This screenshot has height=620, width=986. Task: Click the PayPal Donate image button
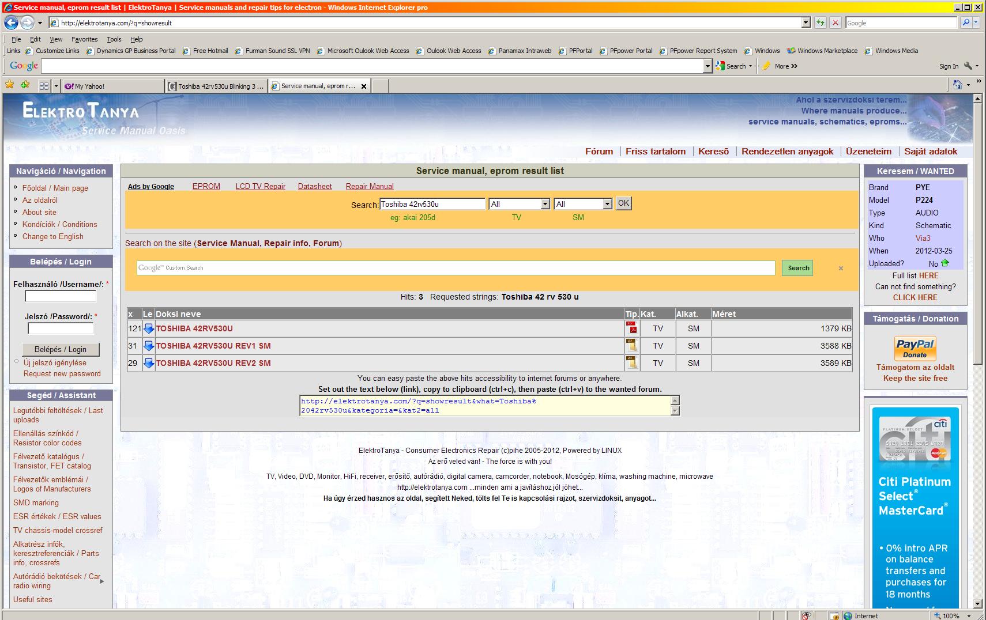pos(915,348)
